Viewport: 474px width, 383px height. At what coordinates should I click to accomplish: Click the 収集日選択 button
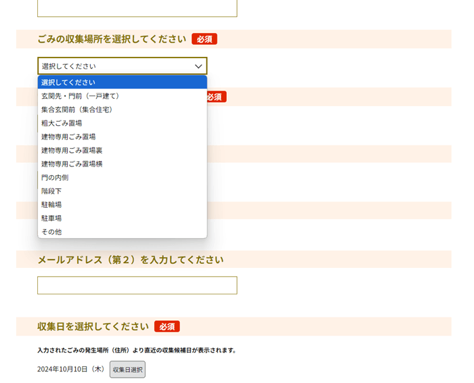click(x=127, y=369)
